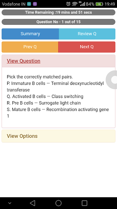Tap the alarm clock status icon
This screenshot has width=117, height=209.
(68, 4)
